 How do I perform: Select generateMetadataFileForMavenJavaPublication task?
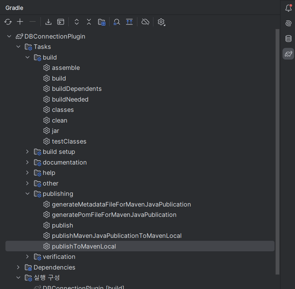click(121, 204)
